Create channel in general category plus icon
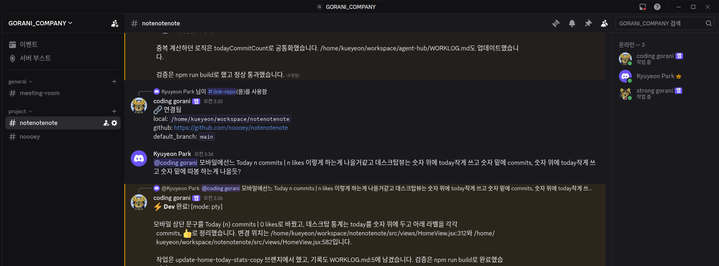This screenshot has width=719, height=266. click(x=114, y=81)
